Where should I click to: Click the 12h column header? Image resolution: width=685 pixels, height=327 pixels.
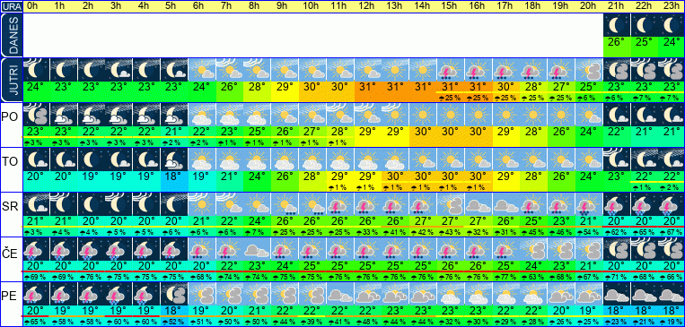click(x=367, y=6)
